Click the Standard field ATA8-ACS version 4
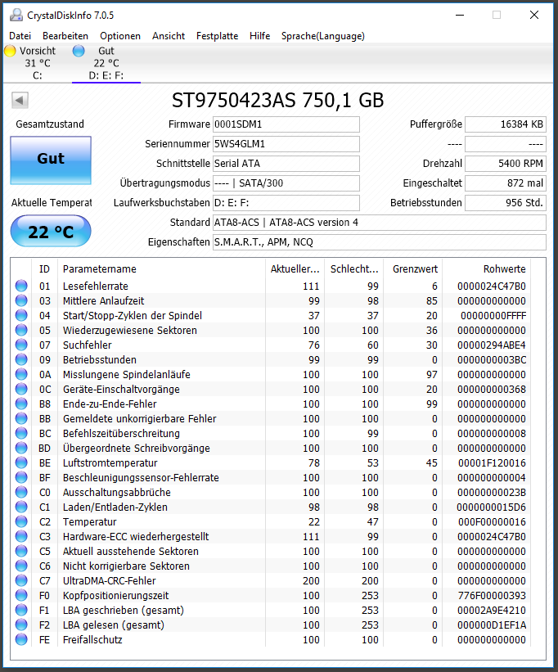Viewport: 558px width, 672px height. (380, 223)
